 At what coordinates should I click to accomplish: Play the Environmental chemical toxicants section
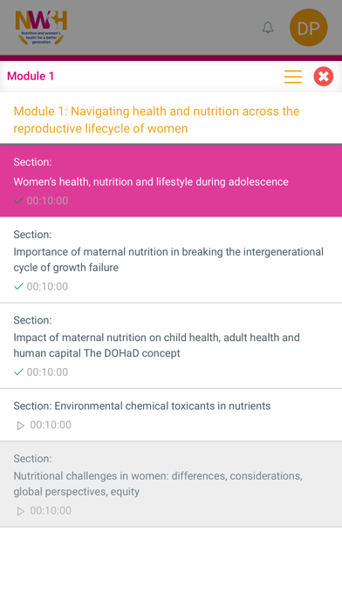click(x=21, y=426)
